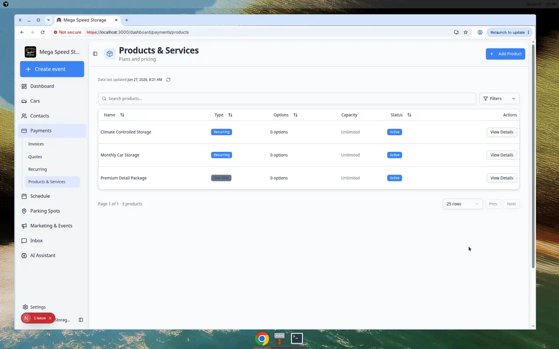
Task: Bookmark this page with star icon
Action: point(466,32)
